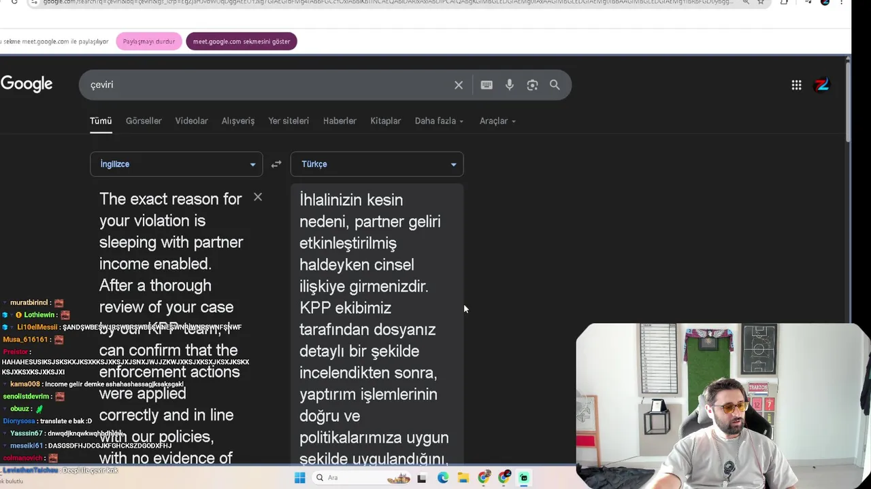Open the Google apps grid
This screenshot has height=489, width=871.
point(796,85)
